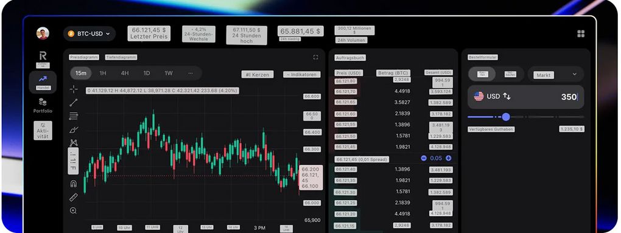
Task: Activate the magnet snap tool
Action: [73, 184]
